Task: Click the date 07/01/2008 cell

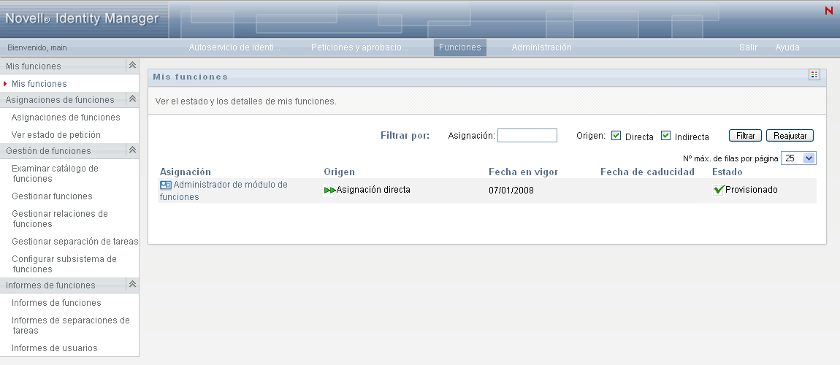Action: [x=511, y=191]
